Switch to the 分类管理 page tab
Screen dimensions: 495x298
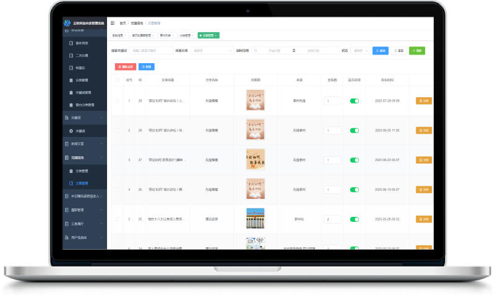click(x=186, y=36)
